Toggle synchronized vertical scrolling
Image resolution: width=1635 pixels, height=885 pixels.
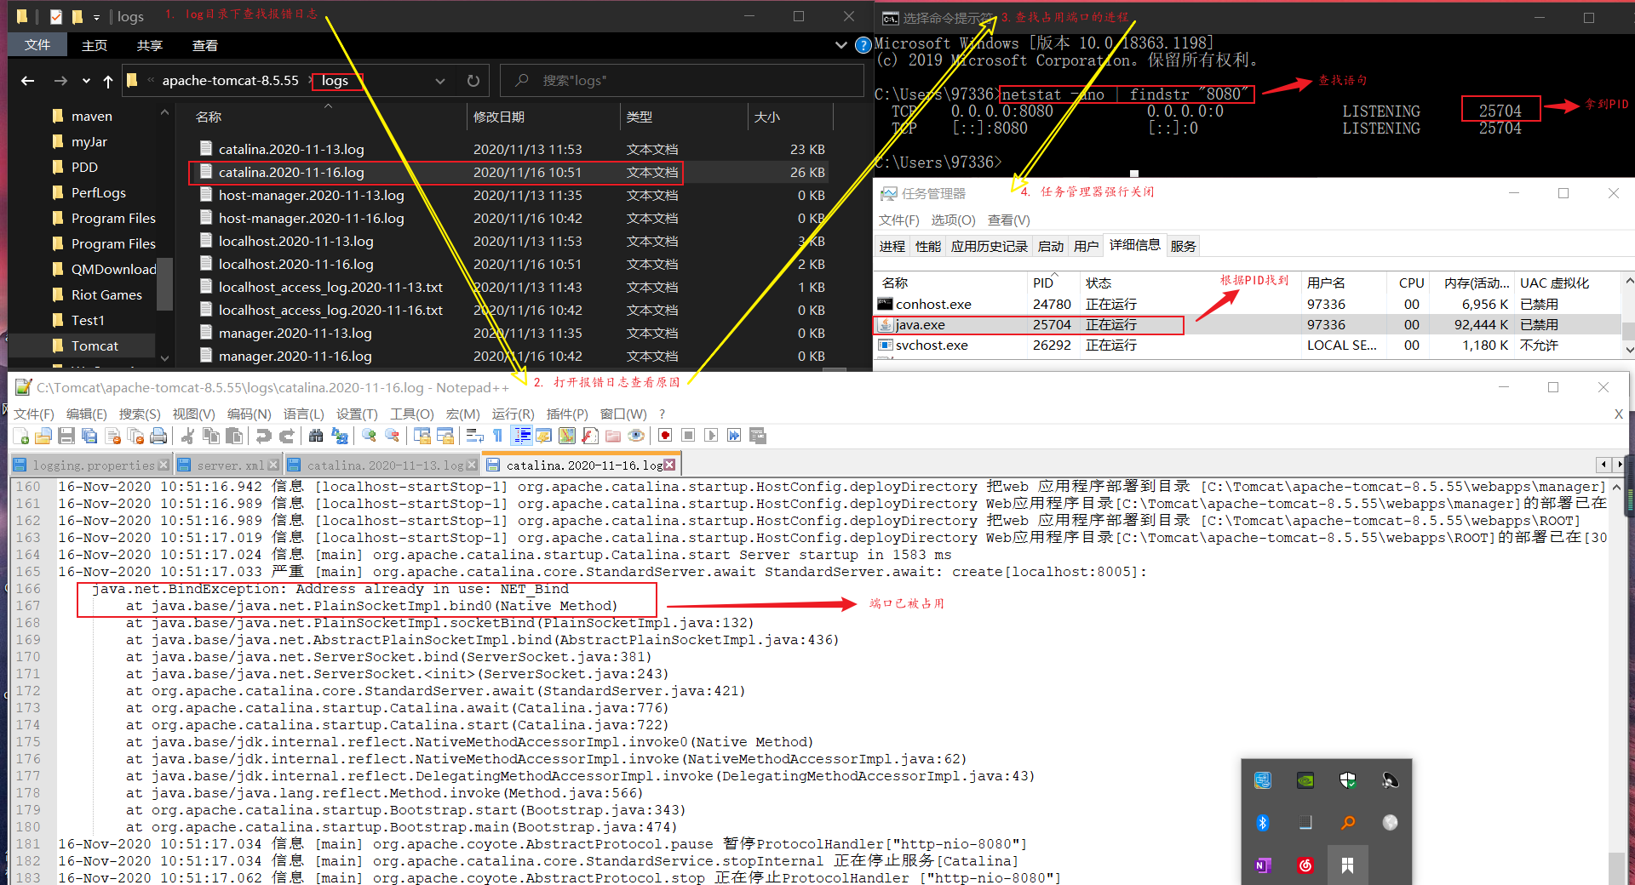pos(422,436)
